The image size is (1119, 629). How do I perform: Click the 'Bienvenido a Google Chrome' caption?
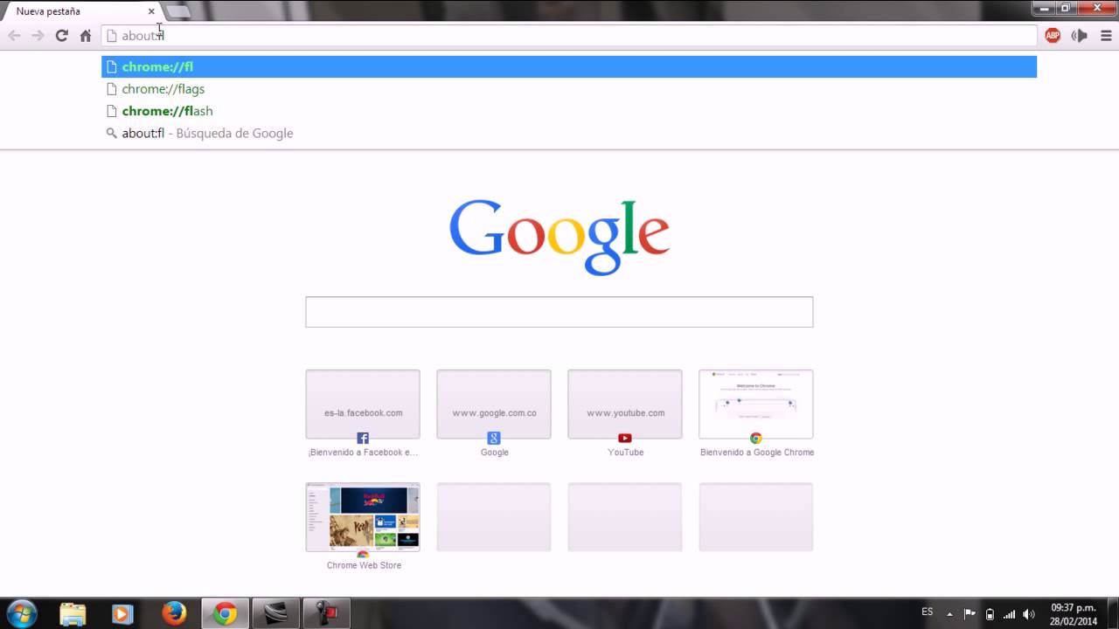pyautogui.click(x=757, y=453)
